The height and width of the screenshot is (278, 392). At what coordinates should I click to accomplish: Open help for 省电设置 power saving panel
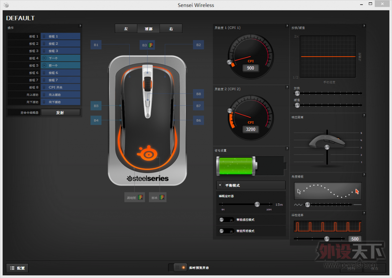click(287, 148)
